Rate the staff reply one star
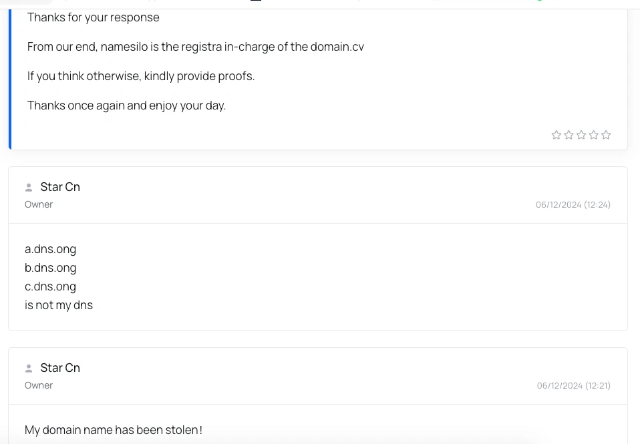Screen dimensions: 640x444 [556, 135]
